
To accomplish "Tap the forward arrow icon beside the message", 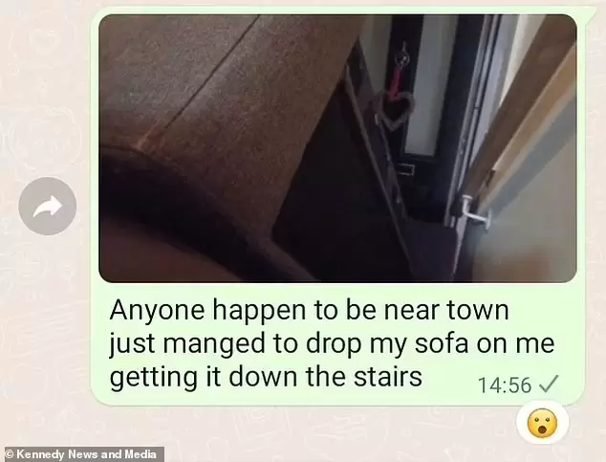I will coord(47,206).
